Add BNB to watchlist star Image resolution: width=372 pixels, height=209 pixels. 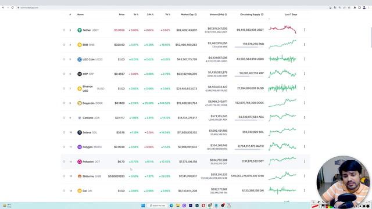(x=64, y=45)
